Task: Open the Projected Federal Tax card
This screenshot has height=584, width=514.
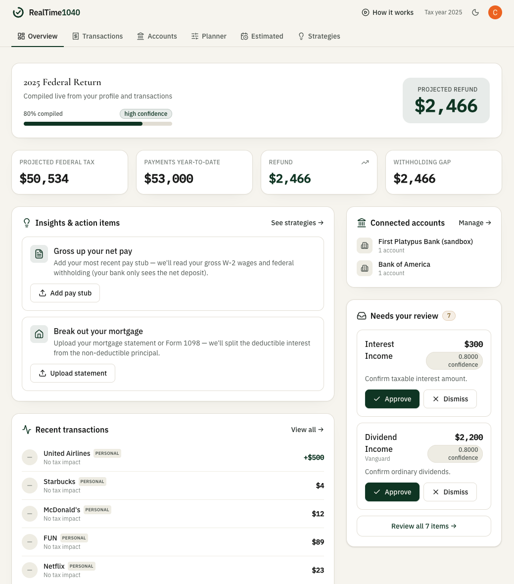Action: (70, 172)
